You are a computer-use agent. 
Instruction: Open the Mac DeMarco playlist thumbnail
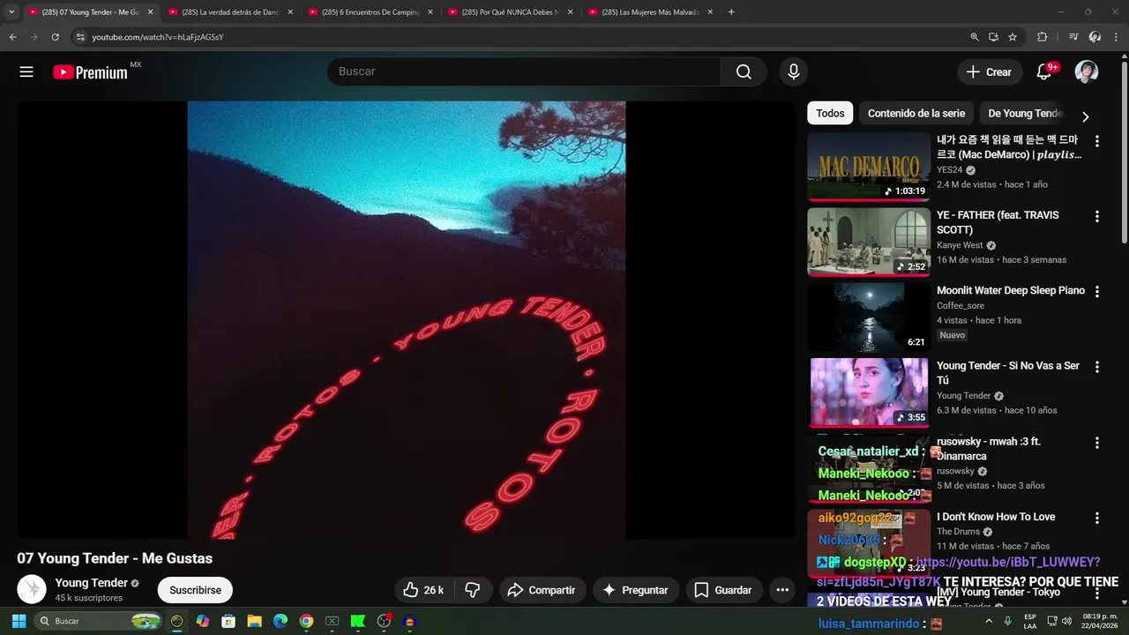click(x=869, y=167)
